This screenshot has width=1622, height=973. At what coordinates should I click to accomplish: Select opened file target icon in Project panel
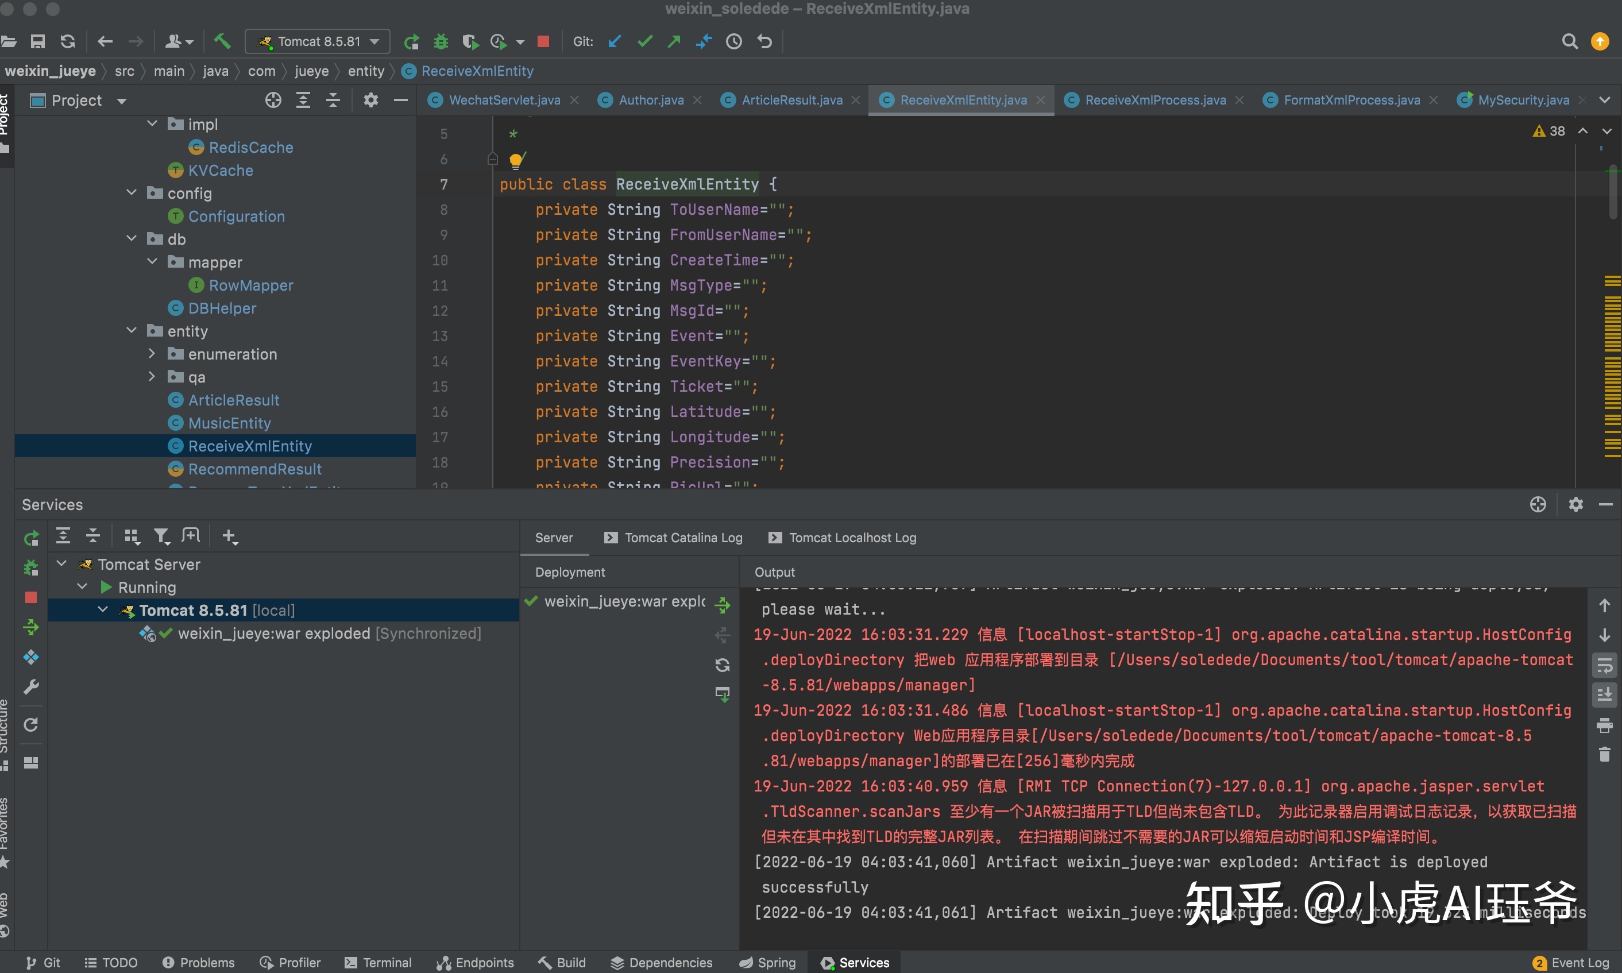[x=273, y=101]
